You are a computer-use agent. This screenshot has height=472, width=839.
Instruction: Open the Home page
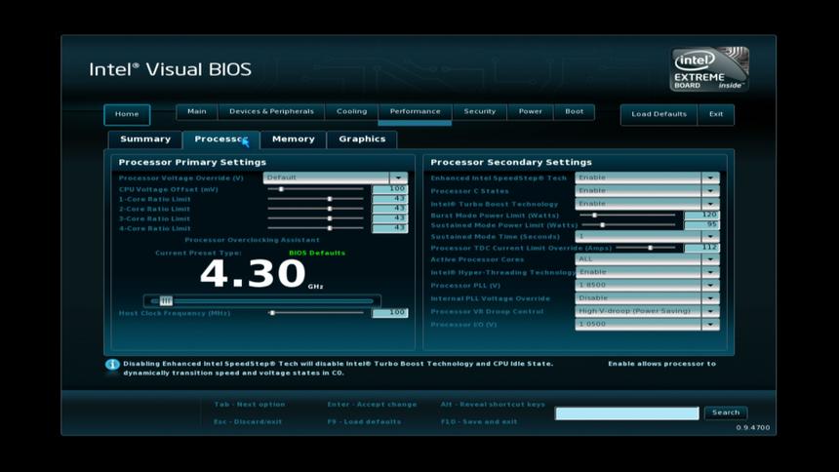127,114
